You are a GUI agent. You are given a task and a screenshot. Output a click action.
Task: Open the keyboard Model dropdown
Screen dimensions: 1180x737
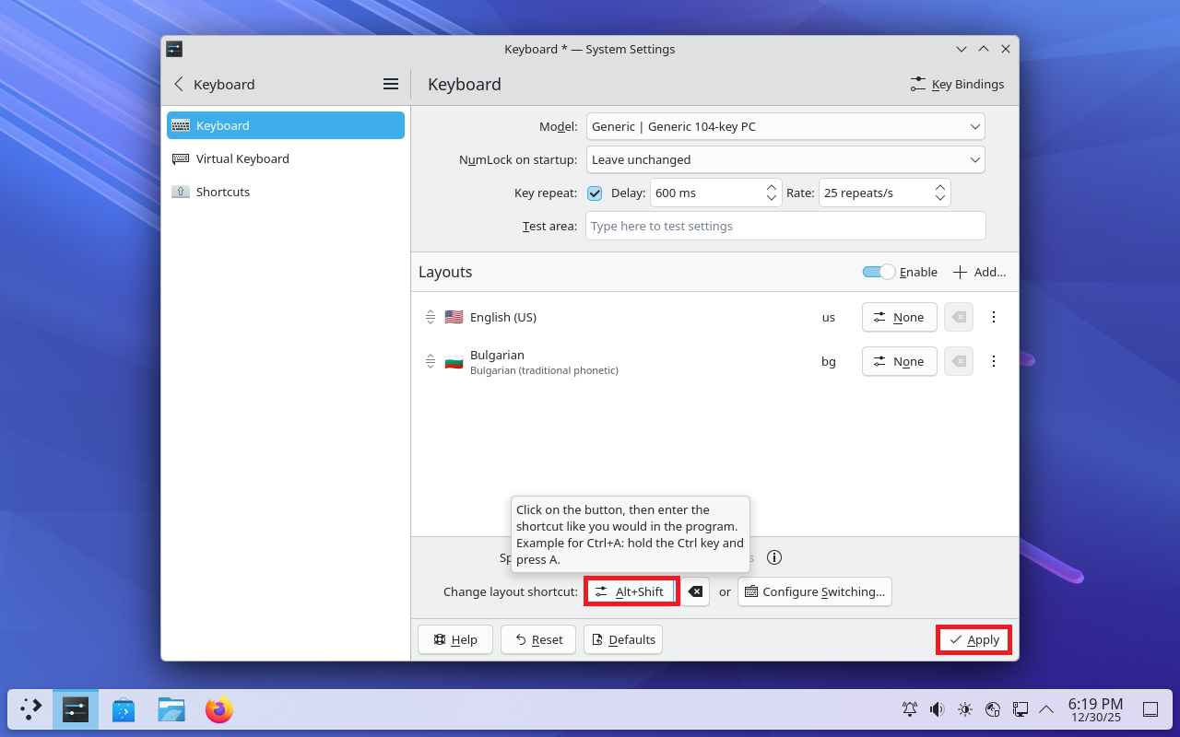coord(785,126)
